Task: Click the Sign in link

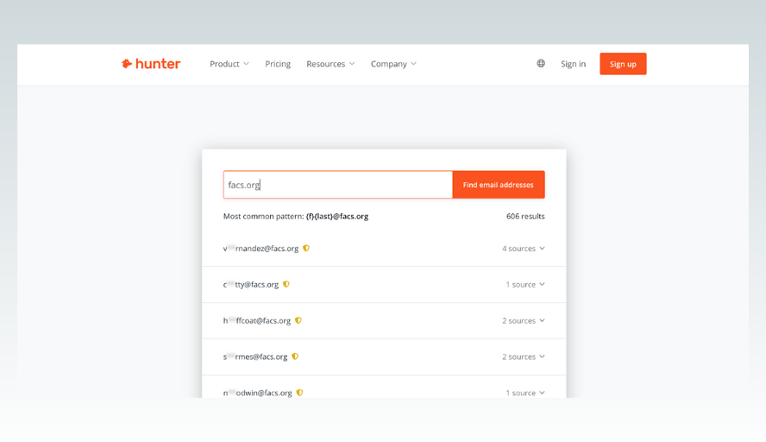Action: [573, 64]
